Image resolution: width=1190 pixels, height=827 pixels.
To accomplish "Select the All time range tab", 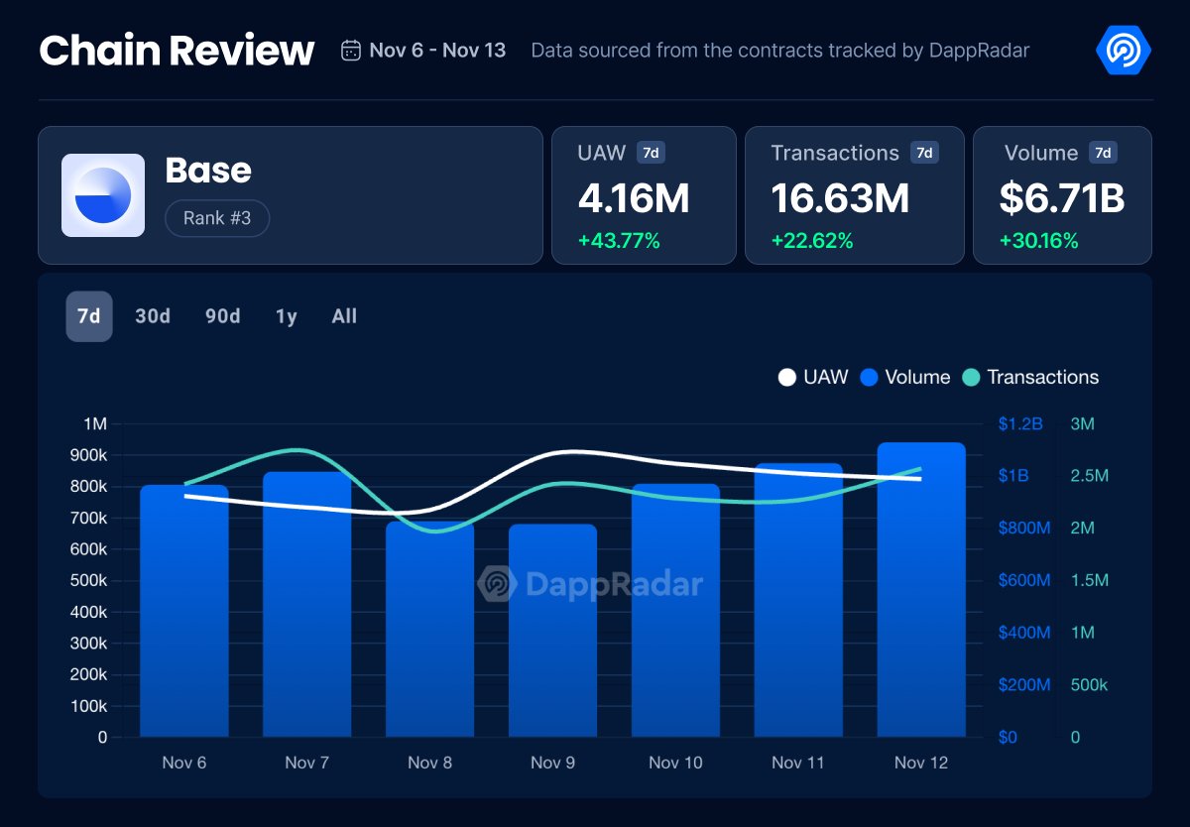I will 343,315.
